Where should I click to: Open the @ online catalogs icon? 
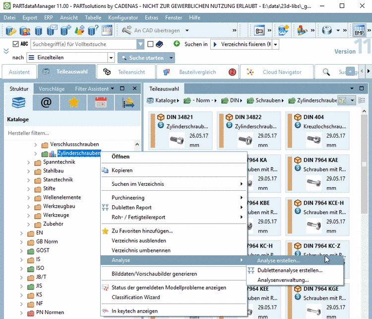tap(46, 102)
